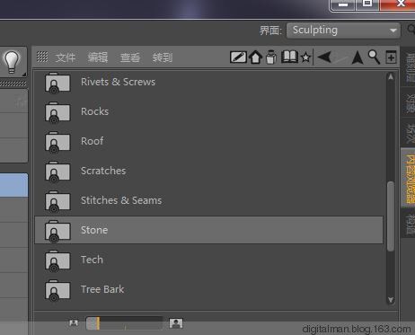Viewport: 415px width, 335px height.
Task: Click small thumbnails icon left of slider
Action: (74, 323)
